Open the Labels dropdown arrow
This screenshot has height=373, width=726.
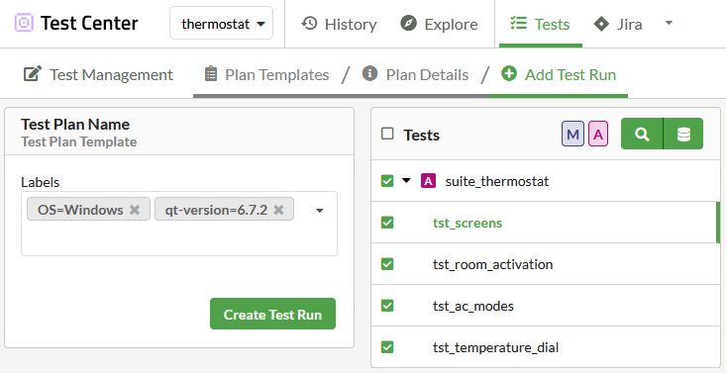click(320, 211)
